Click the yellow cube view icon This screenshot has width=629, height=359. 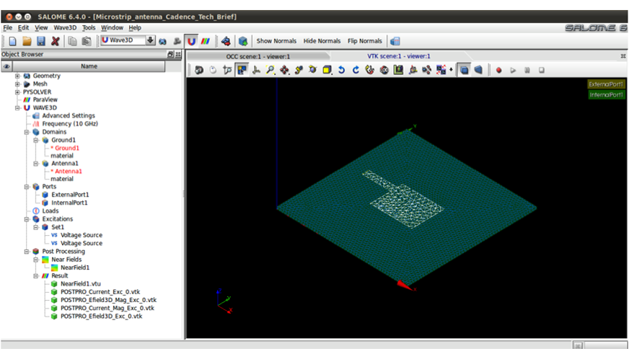327,70
